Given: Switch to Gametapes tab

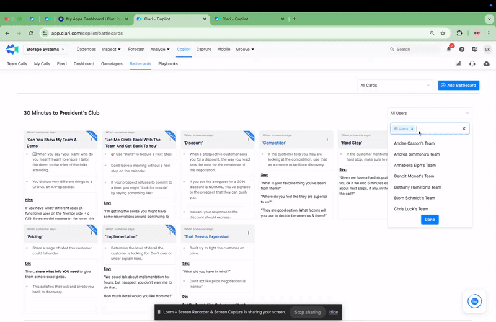Looking at the screenshot, I should click(x=112, y=64).
